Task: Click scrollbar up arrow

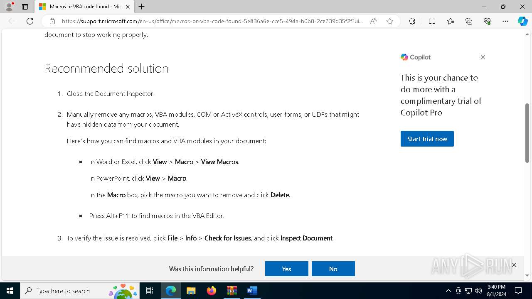Action: [527, 34]
